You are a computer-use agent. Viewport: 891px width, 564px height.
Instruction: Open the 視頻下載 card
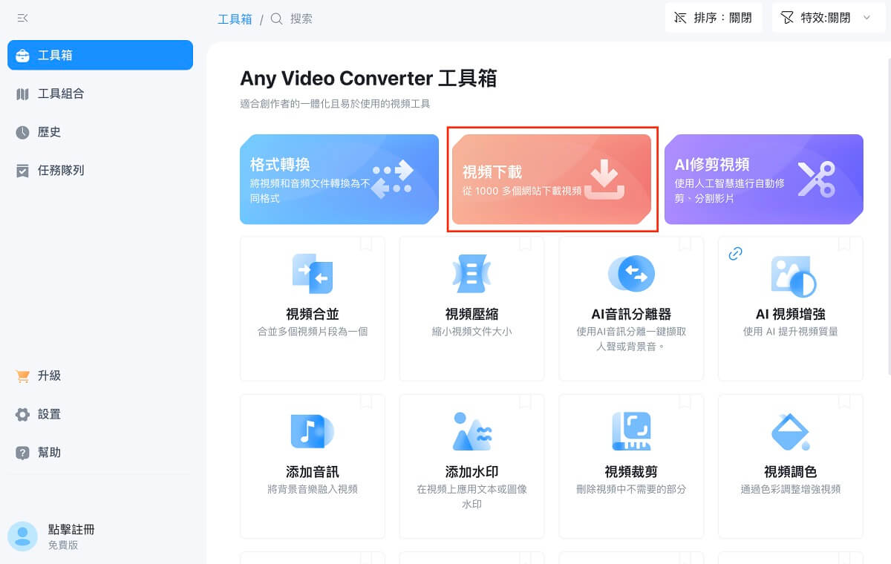552,179
